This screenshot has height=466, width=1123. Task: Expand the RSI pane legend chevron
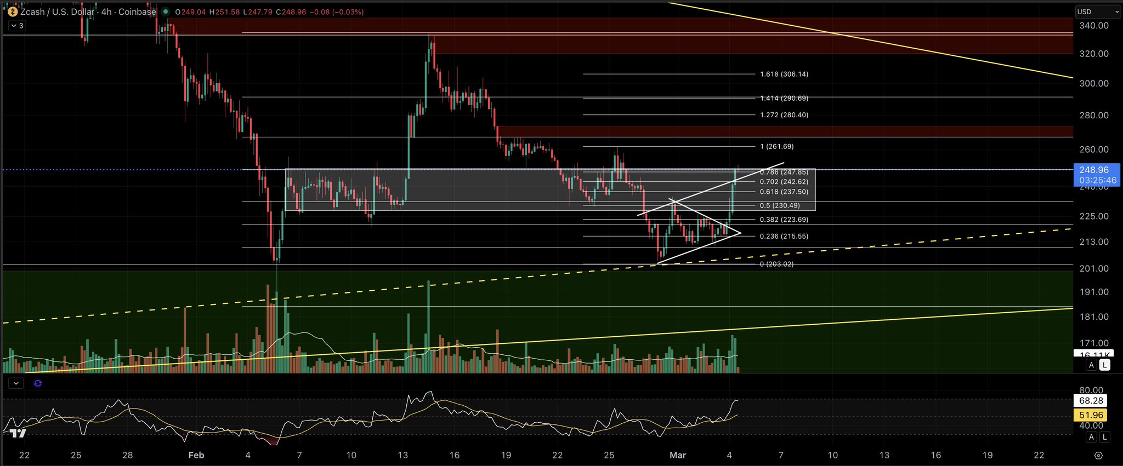(x=16, y=383)
